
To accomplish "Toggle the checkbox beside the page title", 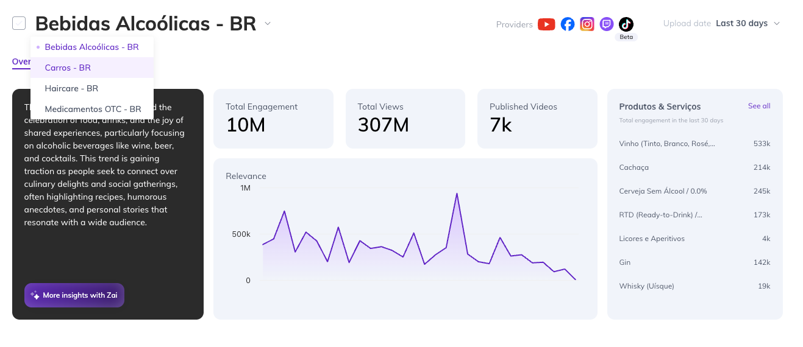I will pos(19,23).
